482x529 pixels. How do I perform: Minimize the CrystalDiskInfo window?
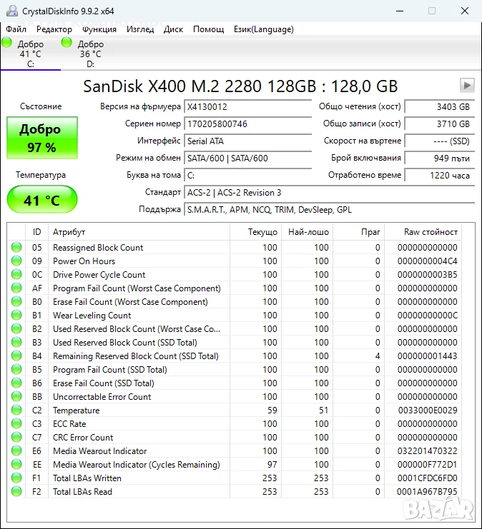pyautogui.click(x=400, y=11)
